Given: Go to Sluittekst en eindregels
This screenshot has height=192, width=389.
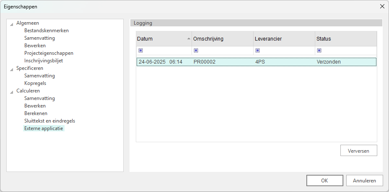Looking at the screenshot, I should [x=49, y=121].
